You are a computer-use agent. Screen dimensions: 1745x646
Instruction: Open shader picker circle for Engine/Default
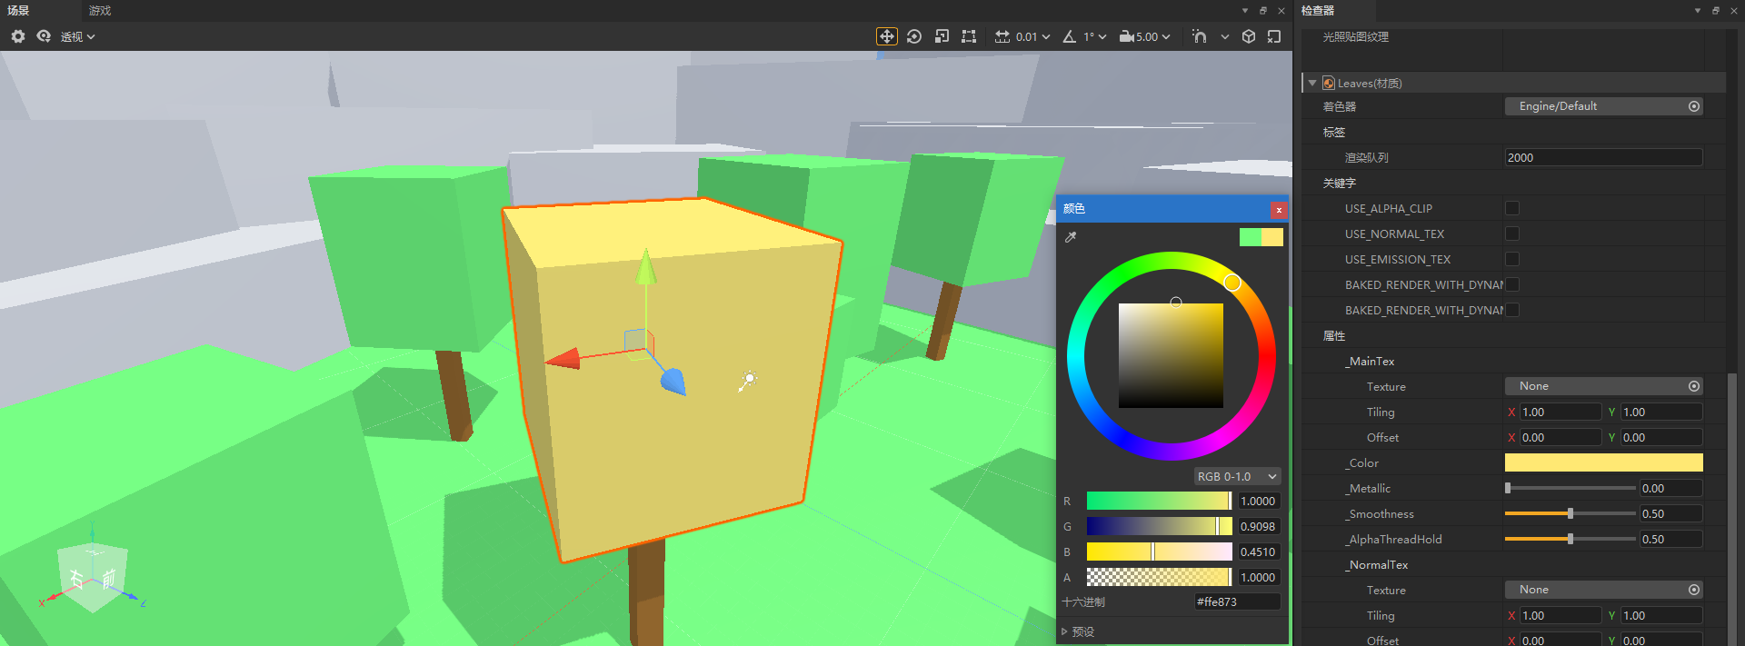(1694, 106)
